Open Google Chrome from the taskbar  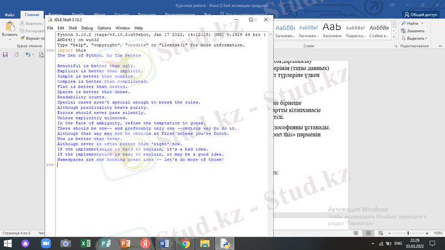(x=185, y=243)
